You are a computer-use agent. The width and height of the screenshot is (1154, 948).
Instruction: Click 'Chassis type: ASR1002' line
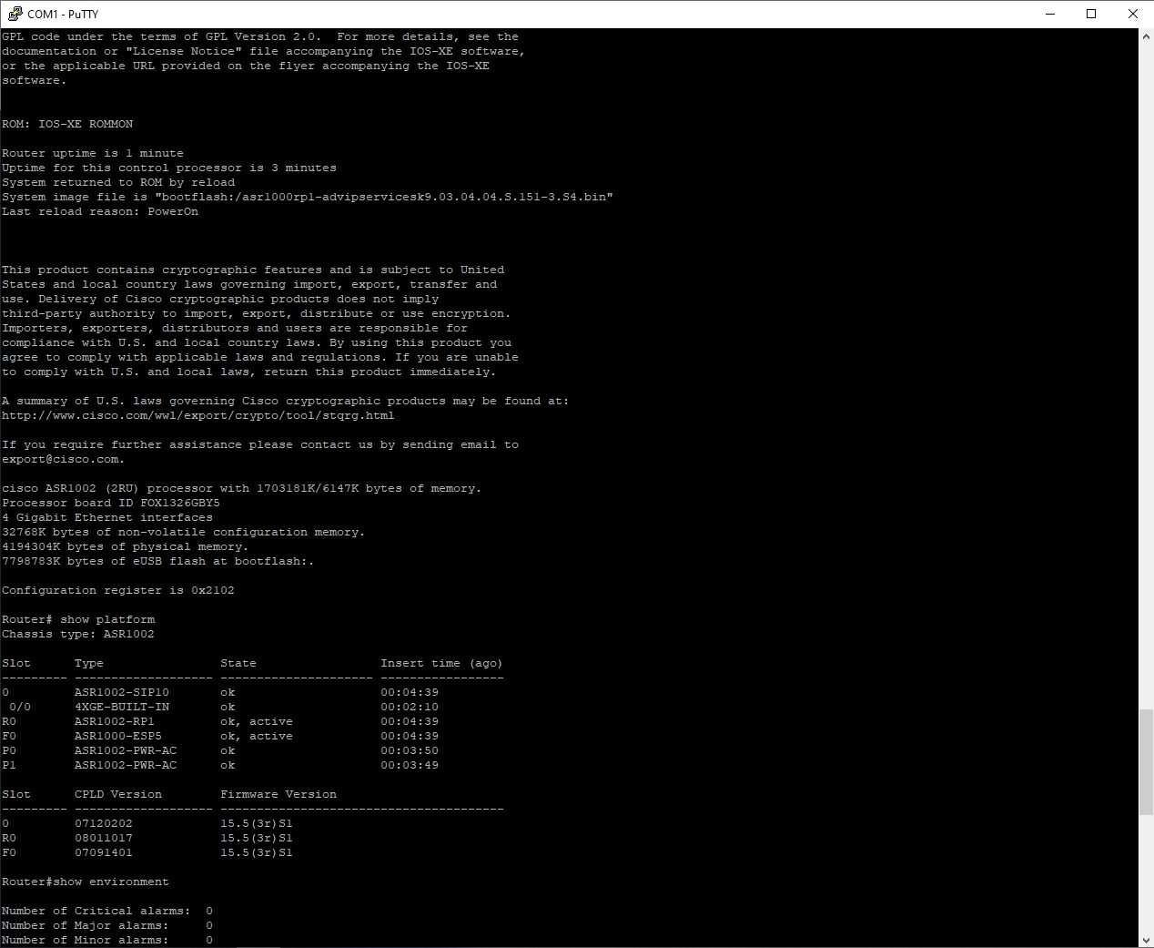78,634
